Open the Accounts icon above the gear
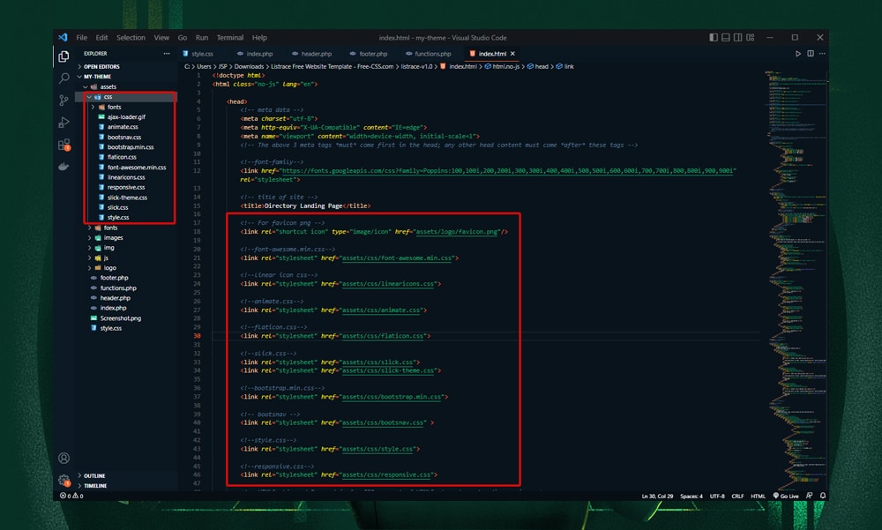 pyautogui.click(x=63, y=458)
